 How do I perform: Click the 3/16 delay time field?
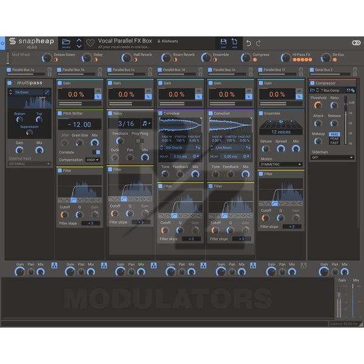tap(124, 124)
